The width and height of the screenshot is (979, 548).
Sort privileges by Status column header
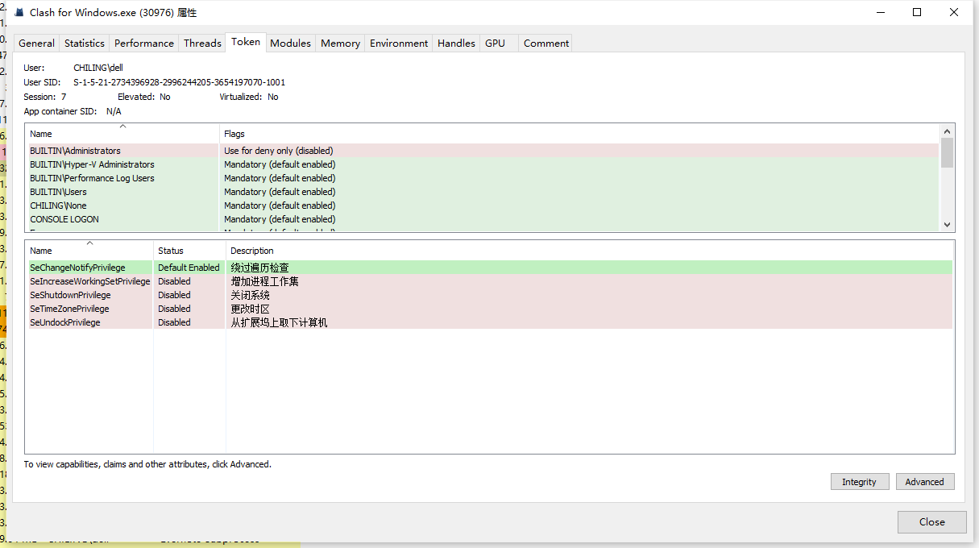click(x=189, y=251)
